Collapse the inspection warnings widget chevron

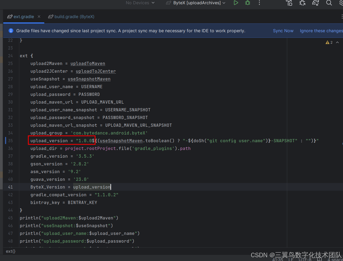pos(337,42)
